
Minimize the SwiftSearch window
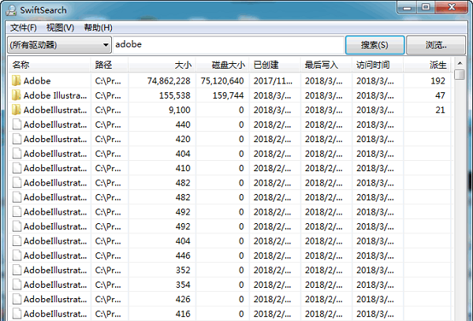[407, 7]
